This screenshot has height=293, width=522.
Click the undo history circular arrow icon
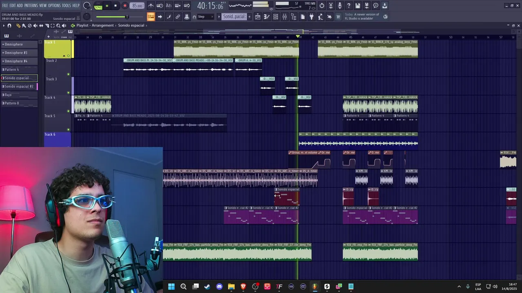coord(322,6)
